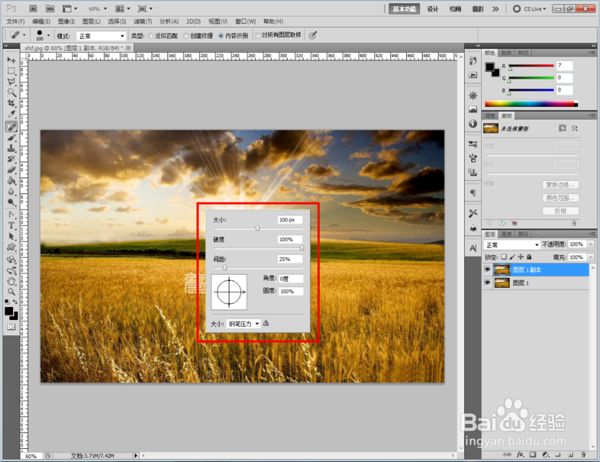Click the 颜色范围... button
The width and height of the screenshot is (600, 462).
point(560,198)
